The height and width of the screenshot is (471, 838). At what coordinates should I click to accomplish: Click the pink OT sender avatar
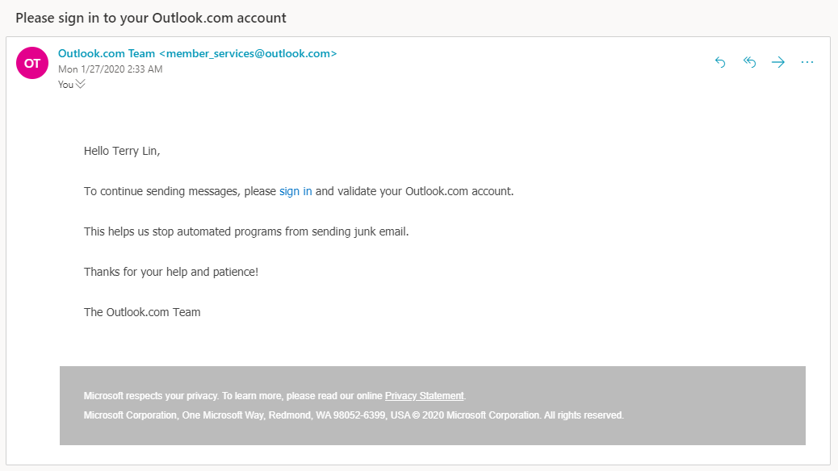[x=32, y=63]
